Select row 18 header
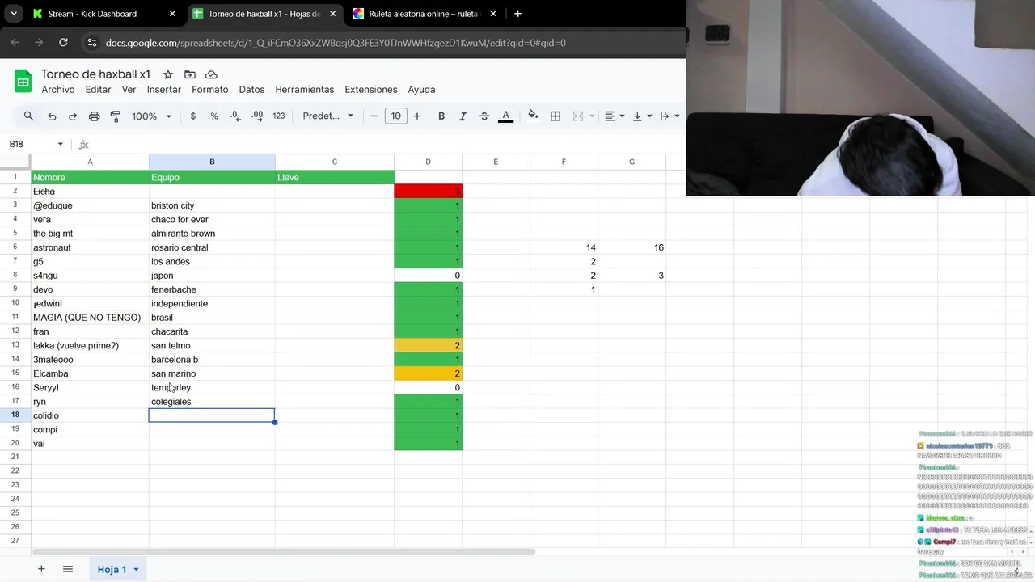The height and width of the screenshot is (582, 1035). click(15, 415)
